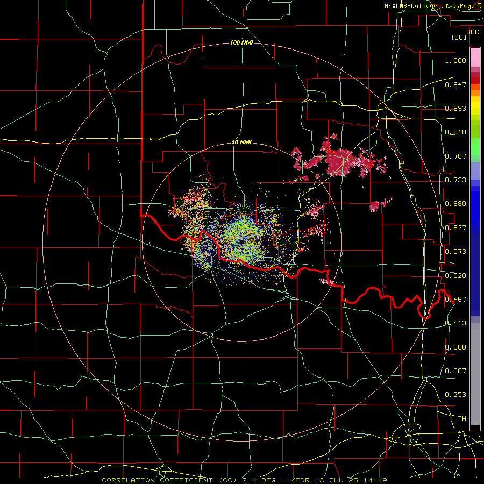
Task: Click the 0.573 legend value
Action: click(455, 252)
